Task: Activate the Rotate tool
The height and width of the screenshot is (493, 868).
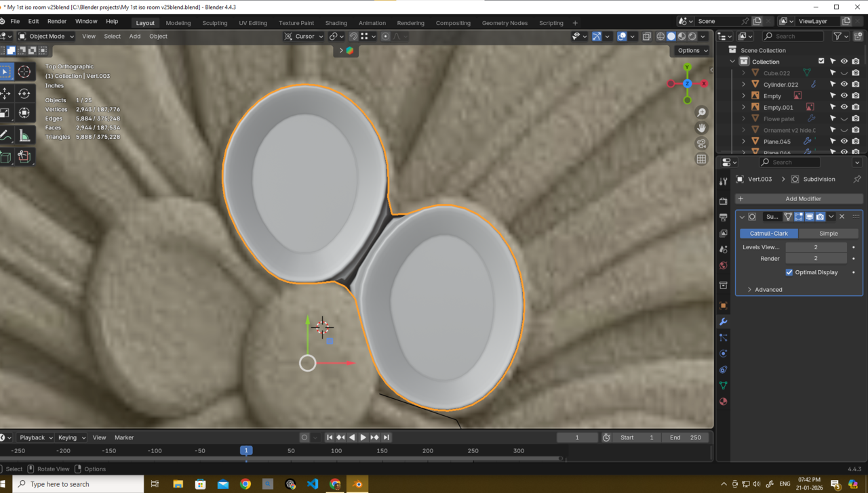Action: point(24,93)
